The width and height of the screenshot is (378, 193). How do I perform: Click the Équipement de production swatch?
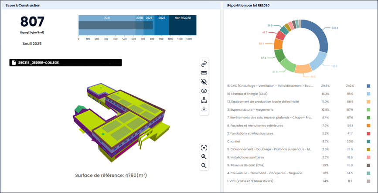(368, 102)
